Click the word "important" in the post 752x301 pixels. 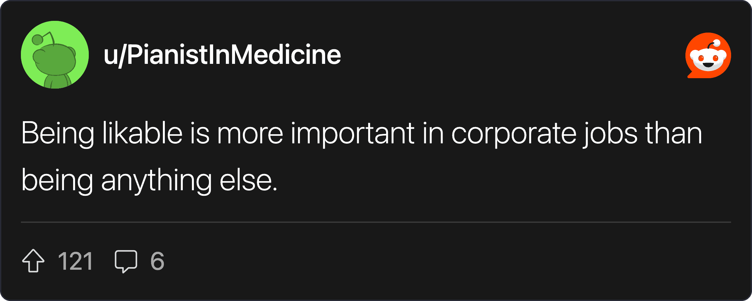[x=352, y=133]
